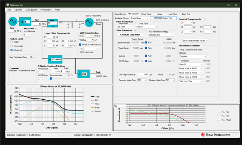The image size is (242, 145).
Task: Open the Restrict Components C1 dropdown
Action: point(188,23)
